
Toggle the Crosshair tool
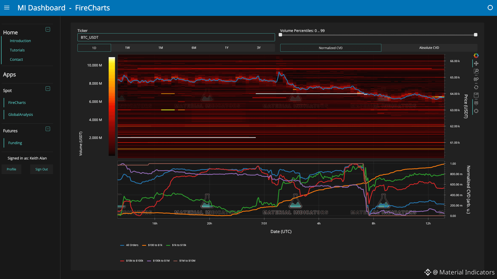pyautogui.click(x=476, y=111)
